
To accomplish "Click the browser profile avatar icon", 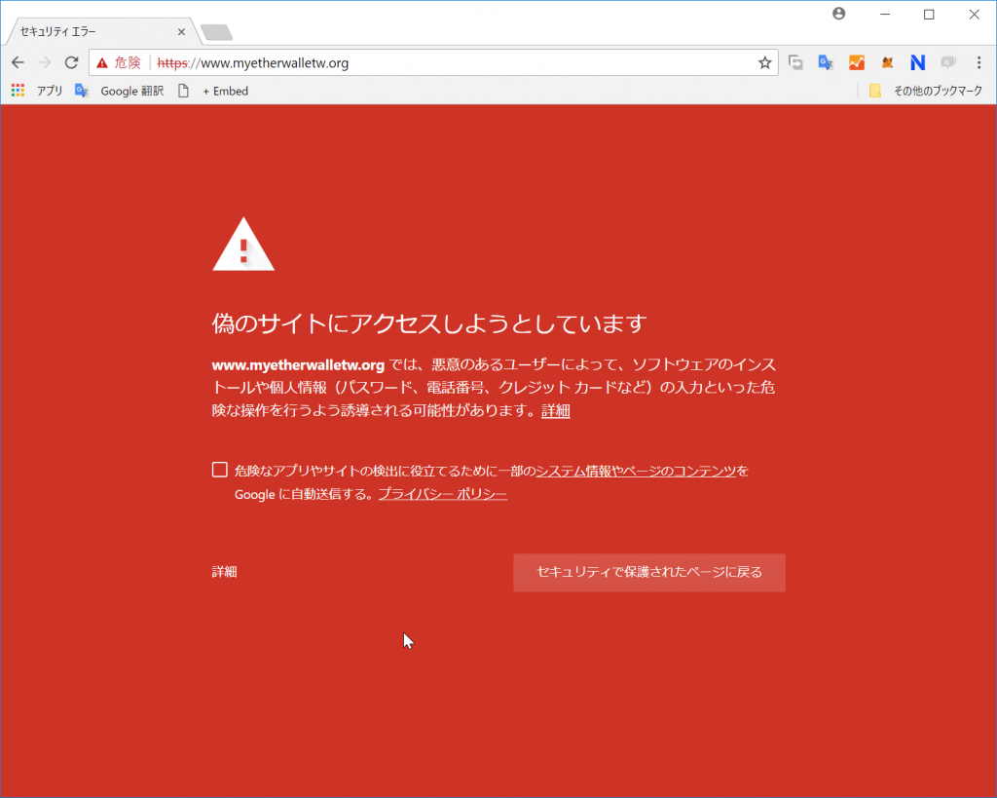I will pos(838,14).
